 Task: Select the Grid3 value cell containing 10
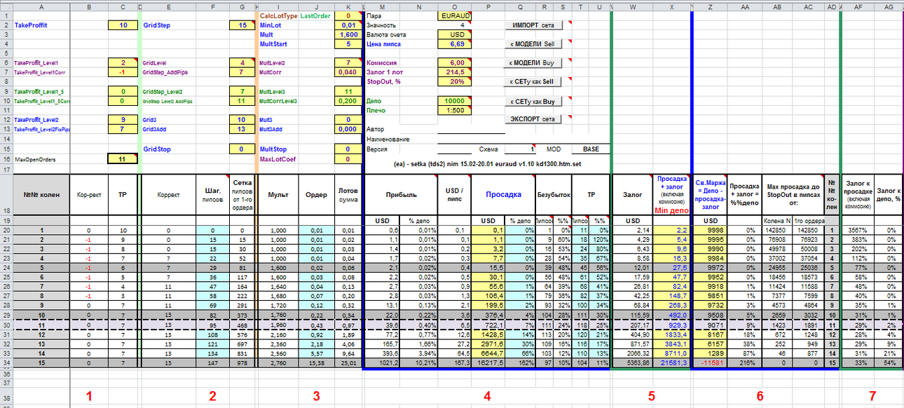pos(242,120)
